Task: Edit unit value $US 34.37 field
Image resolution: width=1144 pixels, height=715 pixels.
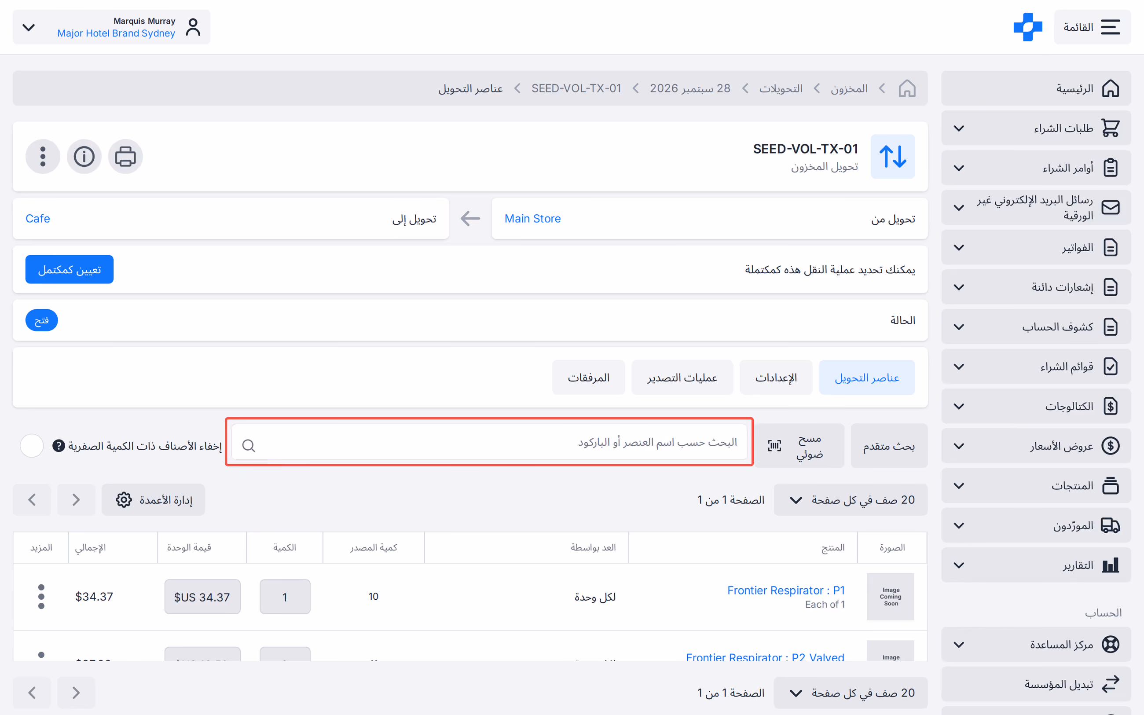Action: [202, 597]
